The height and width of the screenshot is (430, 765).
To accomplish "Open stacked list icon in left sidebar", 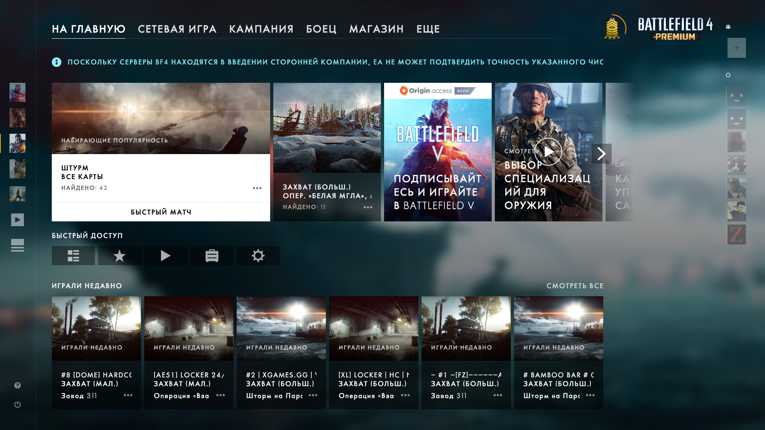I will (18, 245).
